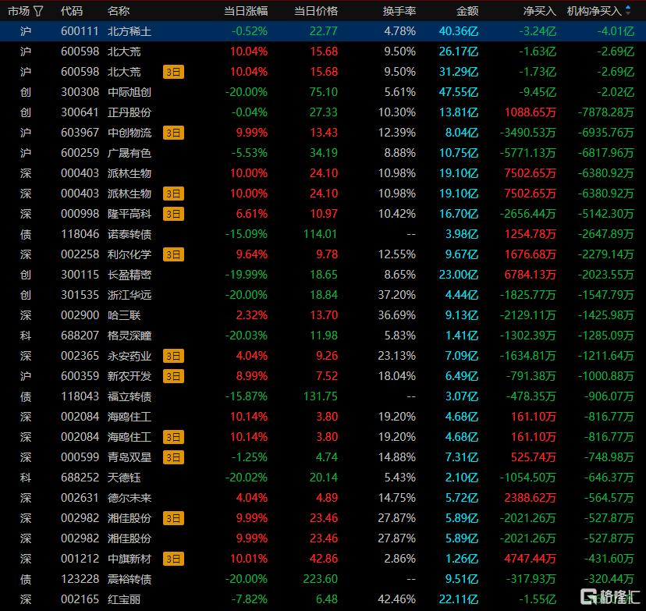Image resolution: width=646 pixels, height=611 pixels.
Task: Select the 浙江华远 stock name
Action: pos(130,296)
